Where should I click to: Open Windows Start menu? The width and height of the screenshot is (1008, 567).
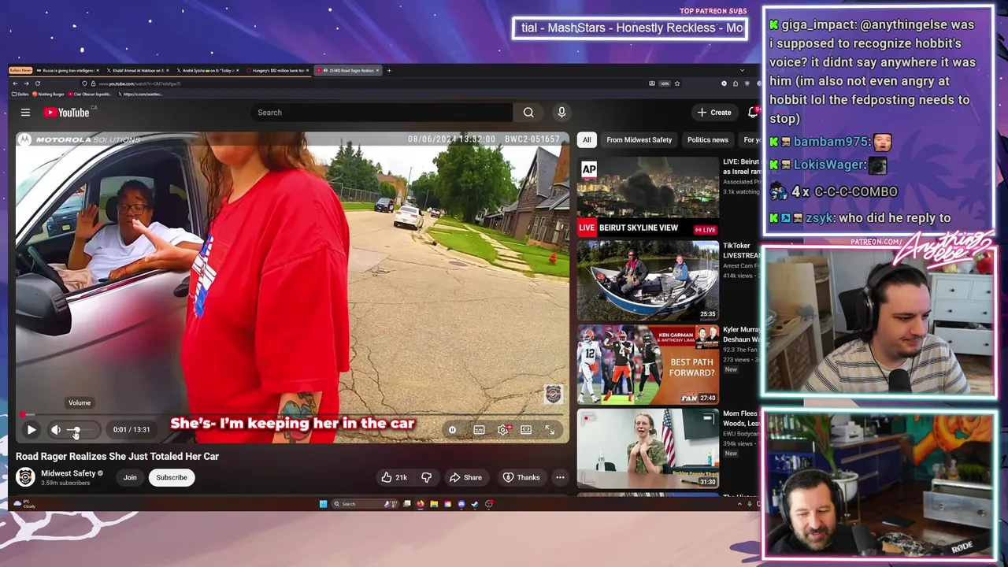click(323, 504)
